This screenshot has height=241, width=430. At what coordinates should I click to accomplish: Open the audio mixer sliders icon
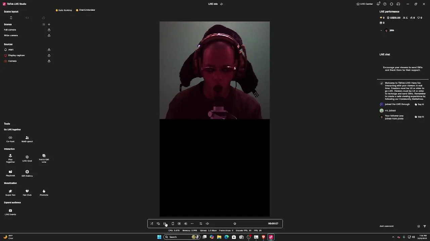click(x=201, y=224)
